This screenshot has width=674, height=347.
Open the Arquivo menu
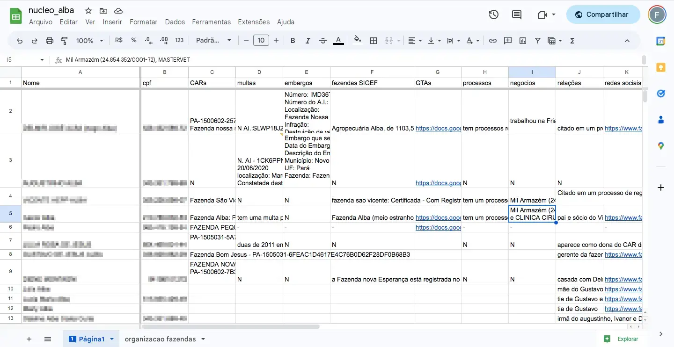pyautogui.click(x=41, y=22)
